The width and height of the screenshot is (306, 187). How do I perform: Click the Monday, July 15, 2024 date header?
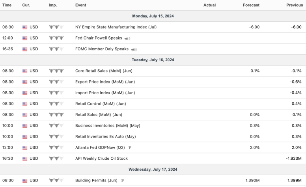[153, 16]
